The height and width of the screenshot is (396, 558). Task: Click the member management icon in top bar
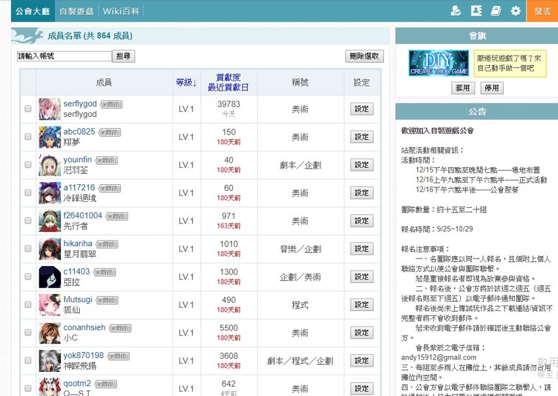tap(456, 11)
